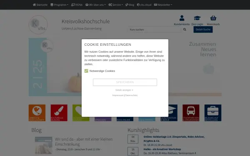
Task: Click the 16 Okt. date box
Action: click(x=133, y=151)
